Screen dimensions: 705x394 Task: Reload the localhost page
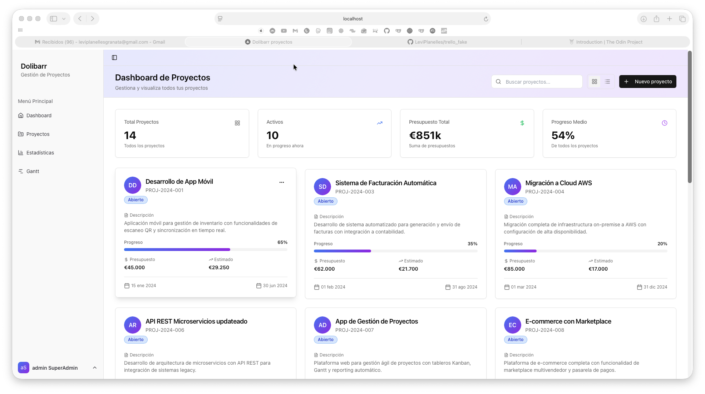pyautogui.click(x=486, y=19)
